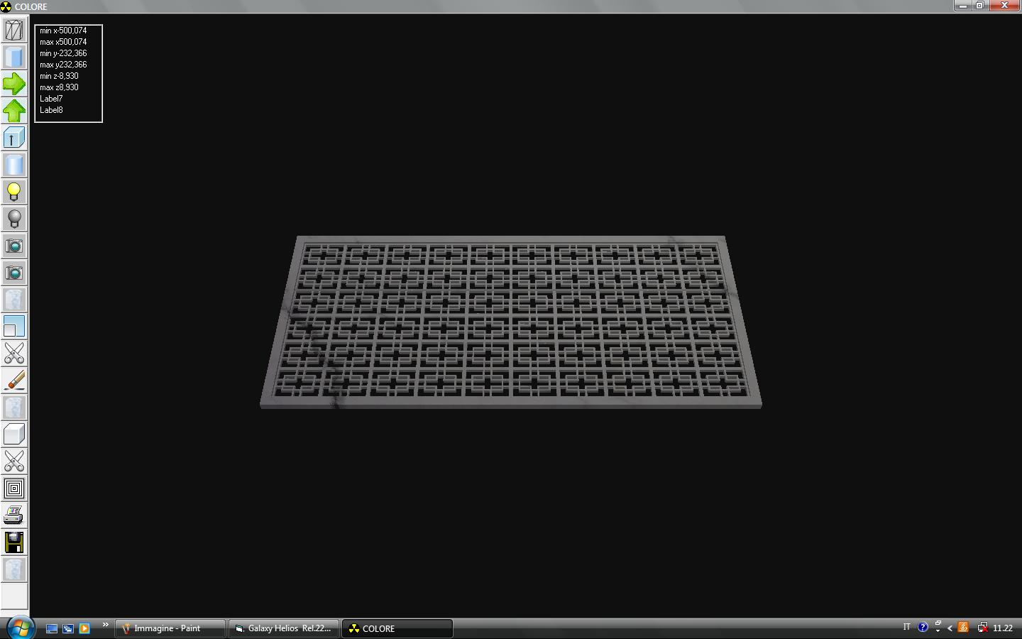Image resolution: width=1022 pixels, height=639 pixels.
Task: Click the faded texture icon below the cameras
Action: 14,300
